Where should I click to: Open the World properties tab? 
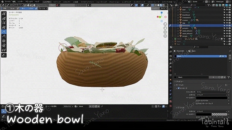[x=171, y=70]
